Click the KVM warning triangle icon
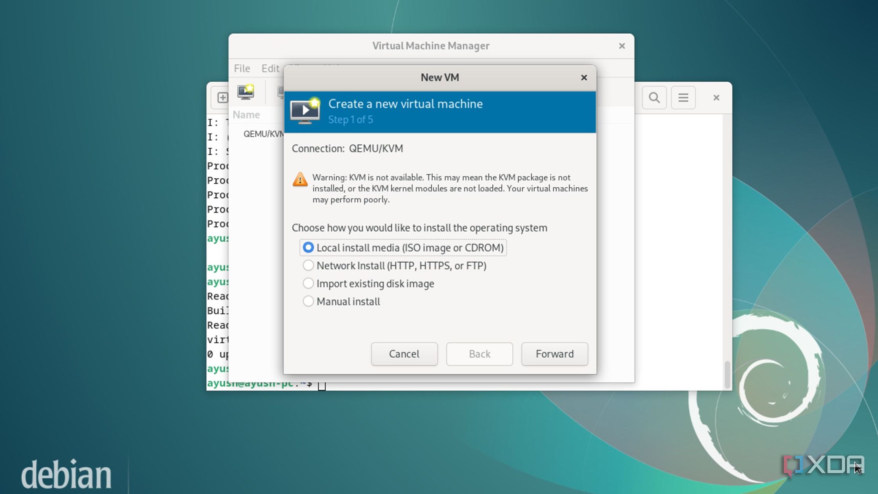 click(300, 180)
